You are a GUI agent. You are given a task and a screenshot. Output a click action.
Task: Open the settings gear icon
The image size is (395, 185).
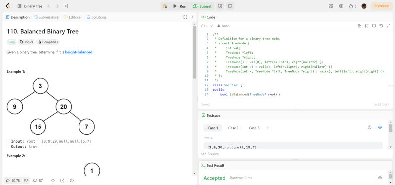(x=341, y=6)
